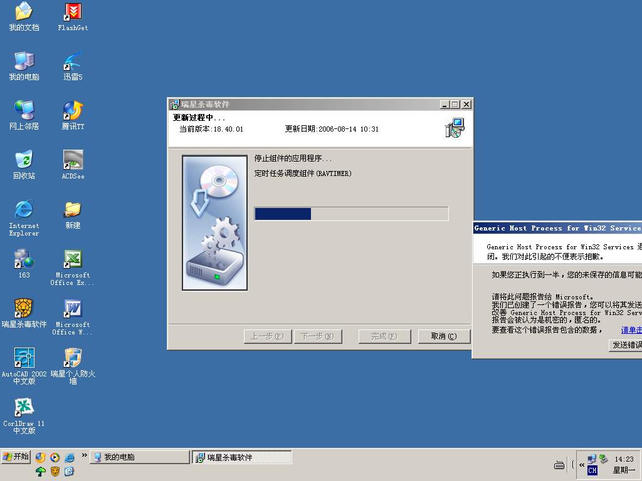
Task: Click the 更新过程中... heading
Action: (199, 118)
